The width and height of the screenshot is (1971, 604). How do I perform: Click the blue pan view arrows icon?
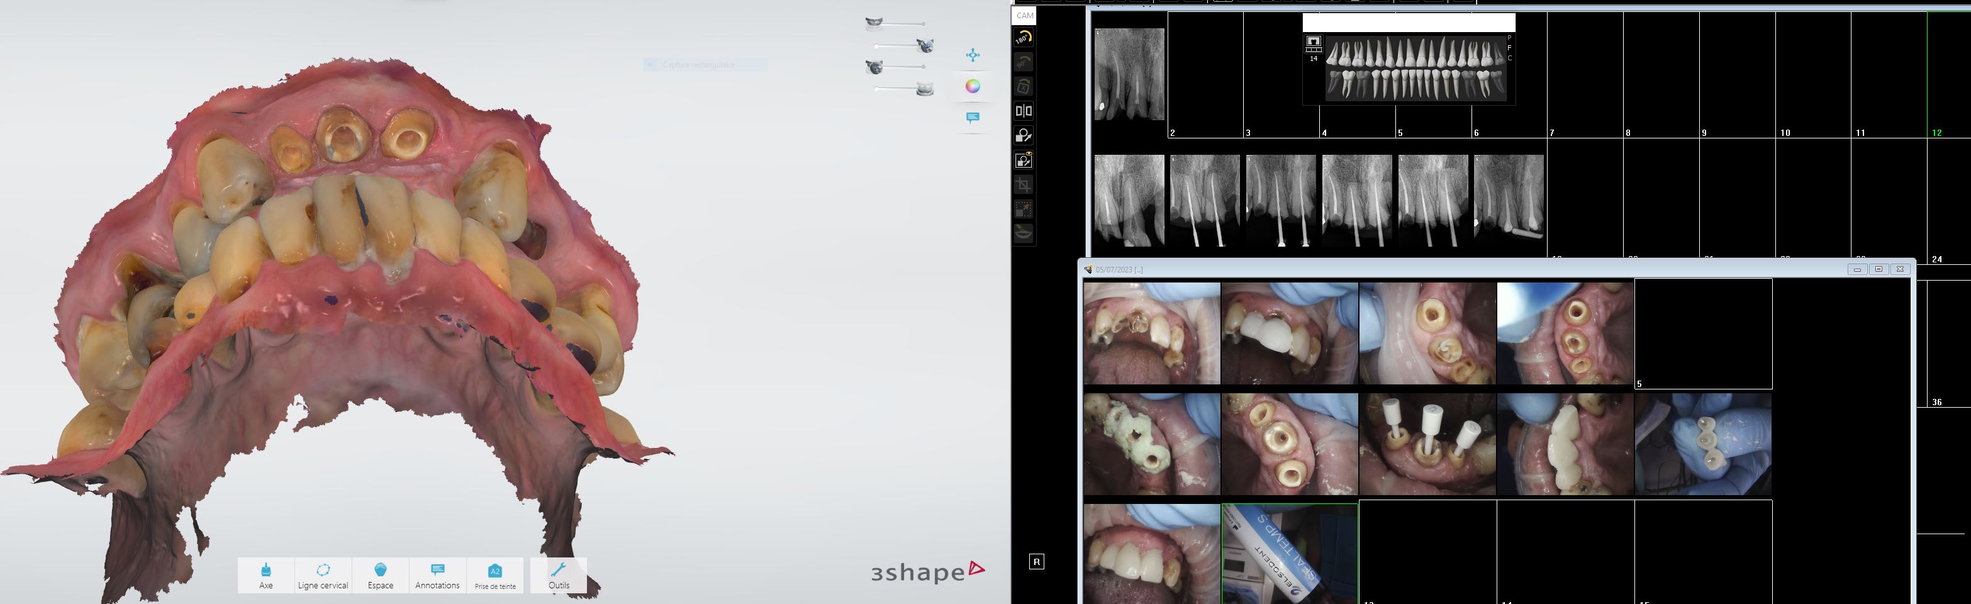click(x=973, y=55)
